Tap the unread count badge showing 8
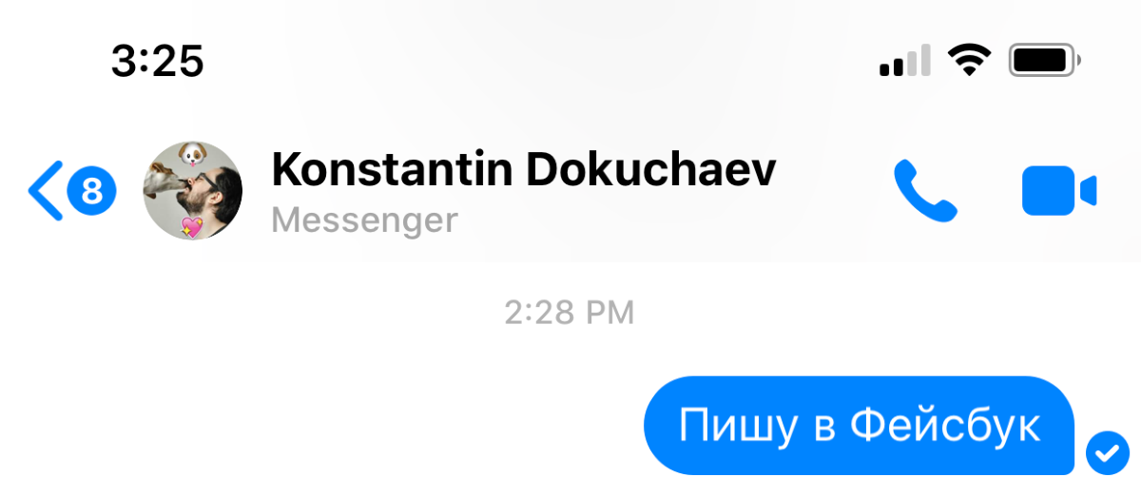Screen dimensions: 1141x477 pos(91,192)
